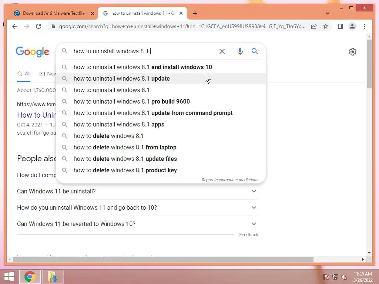Choose suggestion 'delete windows 8.1 product key'
This screenshot has height=284, width=379.
161,170
